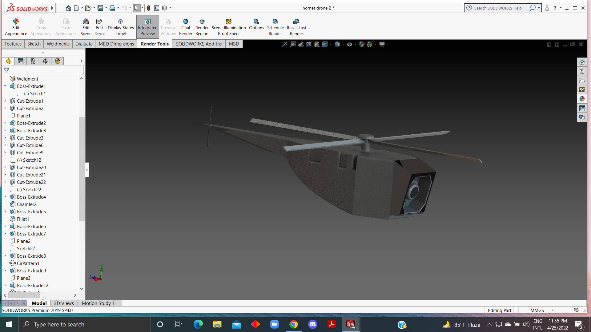Start a Final Render

[x=186, y=22]
